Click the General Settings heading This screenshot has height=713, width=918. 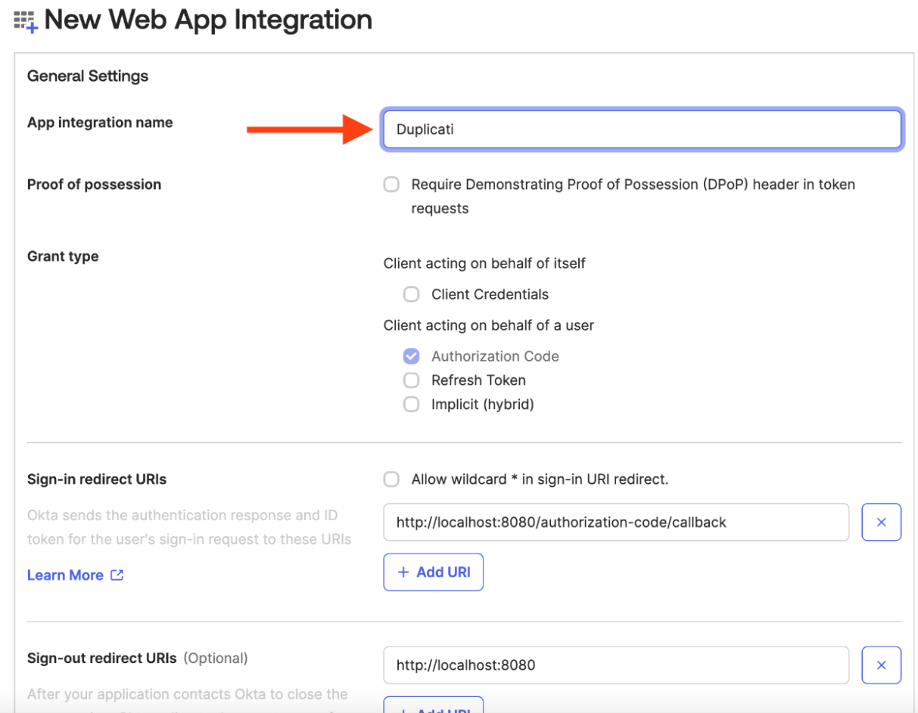pos(88,76)
